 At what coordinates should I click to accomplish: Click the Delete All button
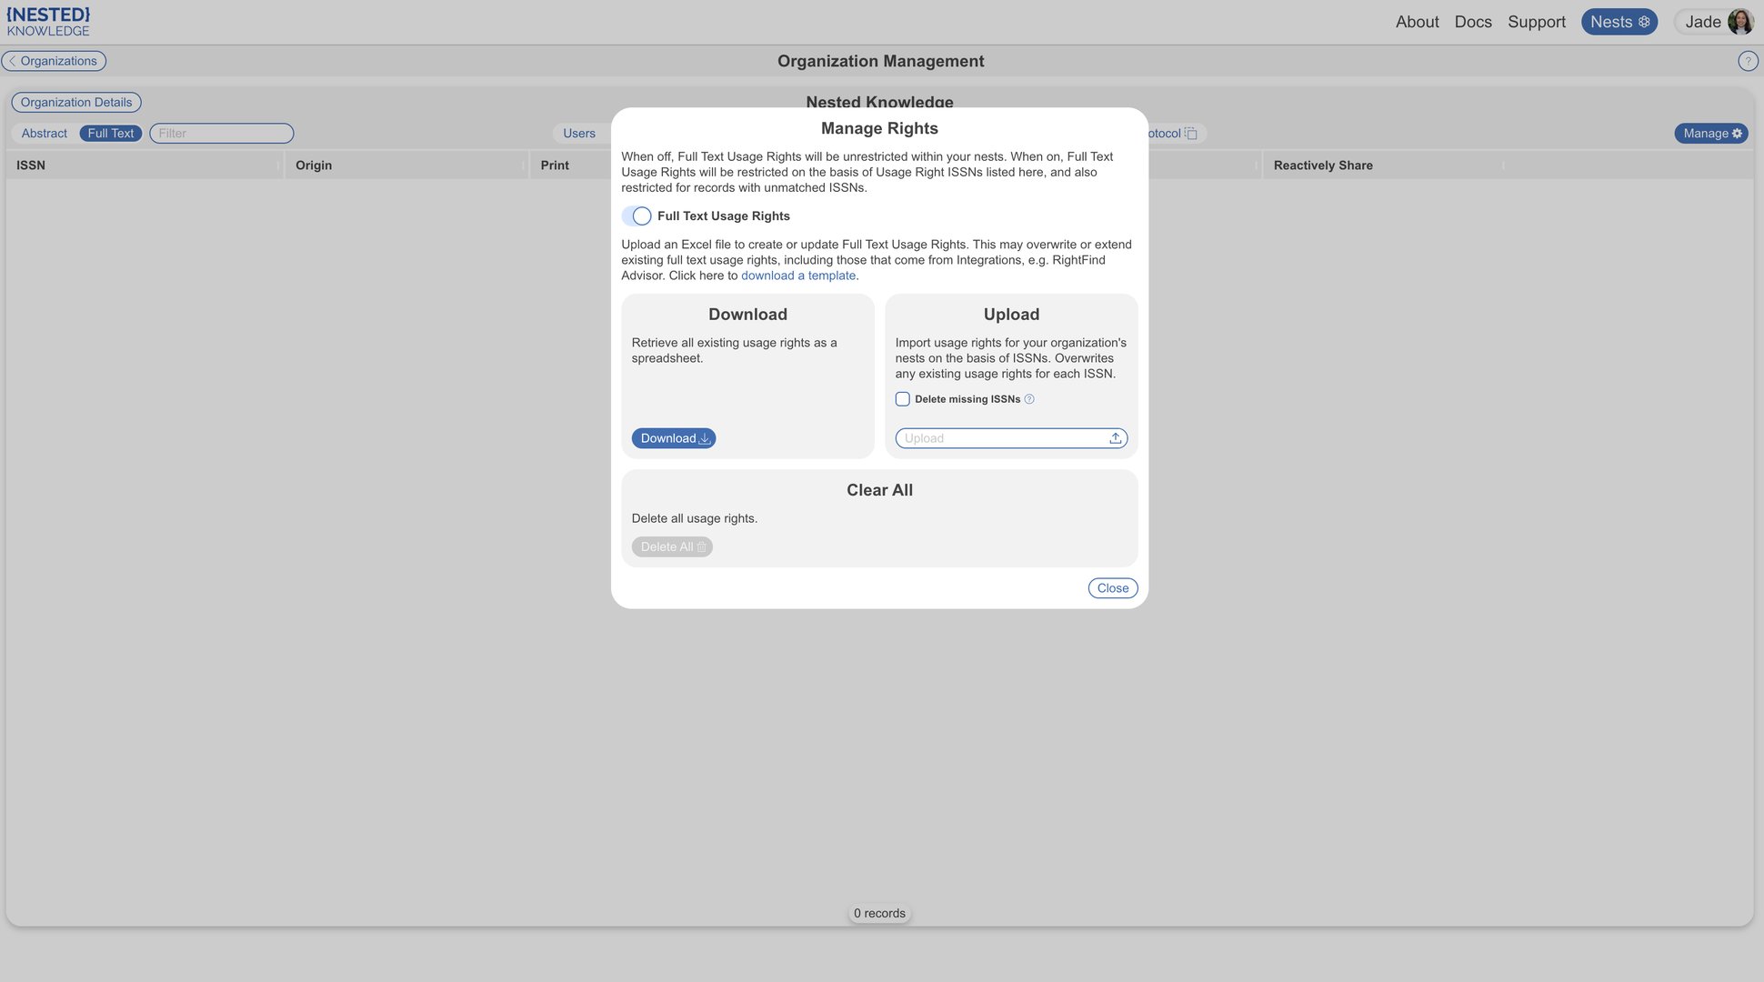672,546
